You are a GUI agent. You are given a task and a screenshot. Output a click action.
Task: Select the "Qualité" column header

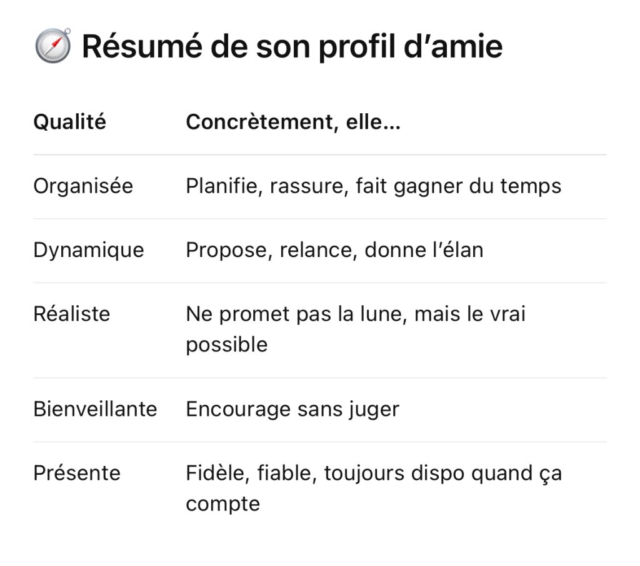(x=69, y=122)
